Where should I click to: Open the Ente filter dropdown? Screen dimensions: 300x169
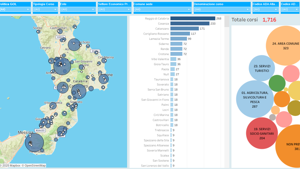coord(78,9)
